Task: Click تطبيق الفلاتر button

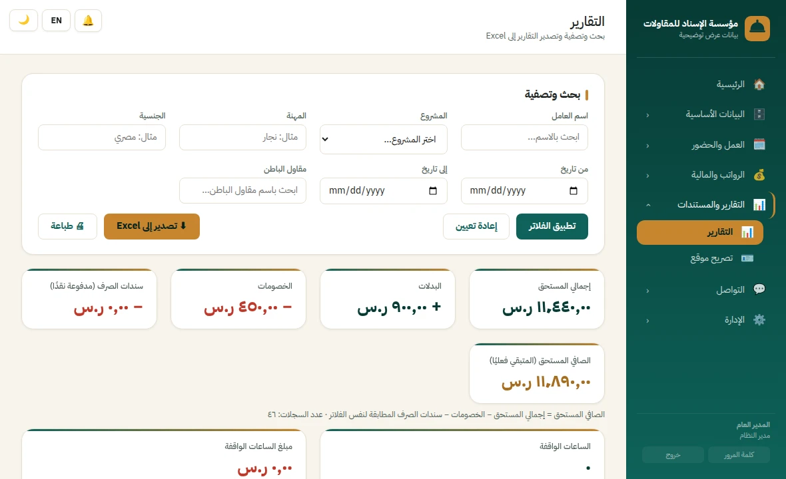Action: [x=552, y=226]
